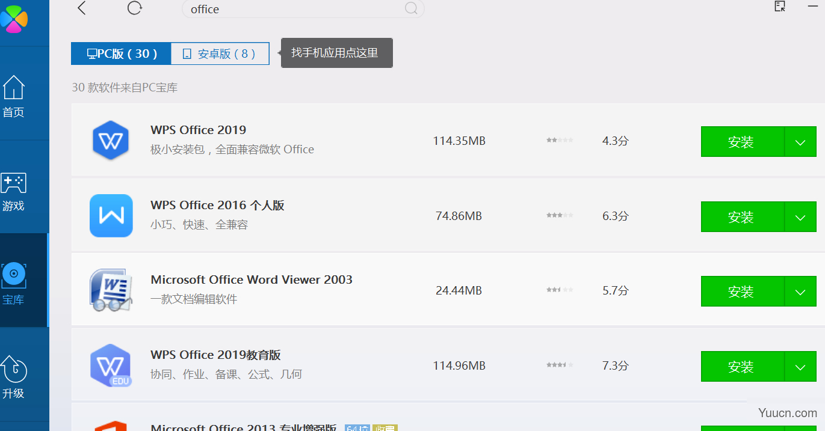Screen dimensions: 825x431
Task: Go back with the left arrow icon
Action: click(82, 8)
